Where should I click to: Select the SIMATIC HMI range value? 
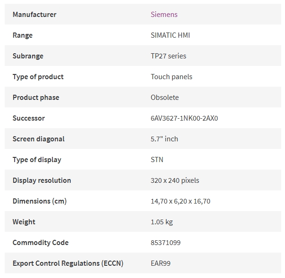coord(170,35)
